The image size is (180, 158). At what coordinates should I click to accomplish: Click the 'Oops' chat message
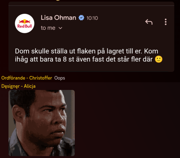(x=59, y=78)
